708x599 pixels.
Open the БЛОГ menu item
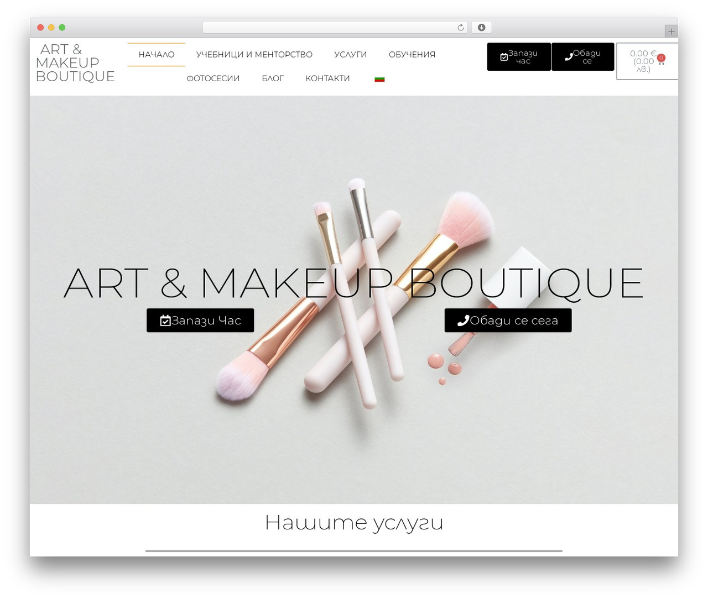click(273, 78)
